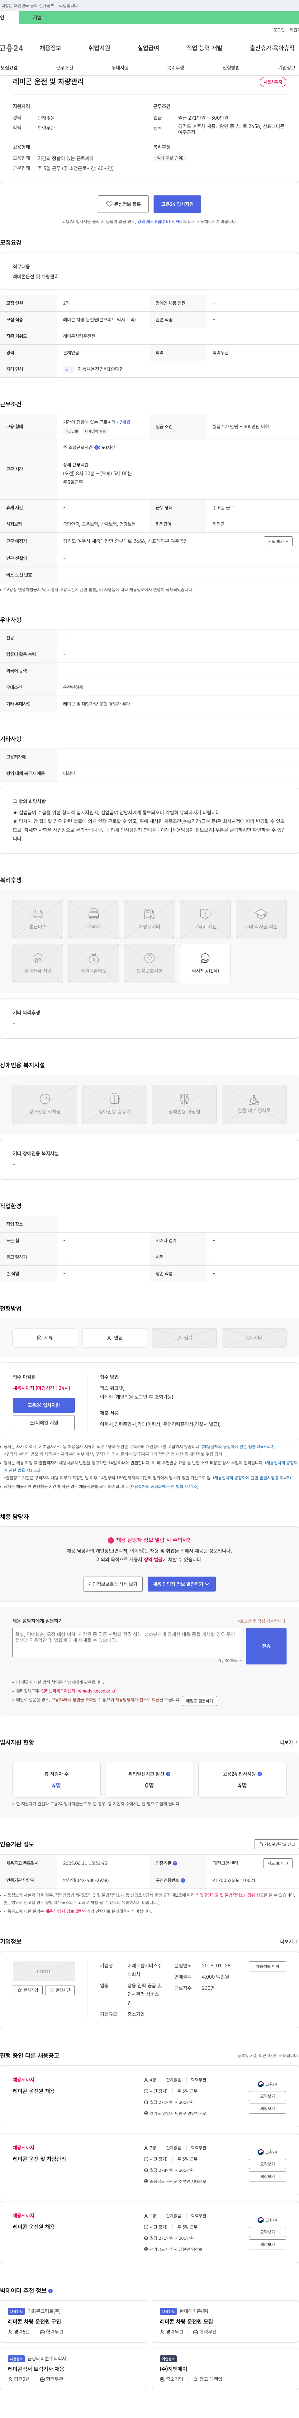This screenshot has height=2418, width=299.
Task: Open 더보기 beside 기업정보 heading
Action: tap(289, 1941)
